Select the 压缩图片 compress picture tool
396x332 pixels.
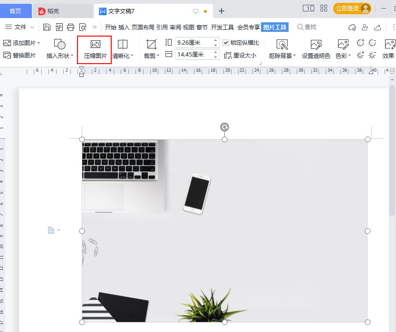pyautogui.click(x=95, y=49)
